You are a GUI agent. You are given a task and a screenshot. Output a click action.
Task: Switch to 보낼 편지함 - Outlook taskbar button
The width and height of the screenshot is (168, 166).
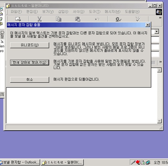click(20, 162)
